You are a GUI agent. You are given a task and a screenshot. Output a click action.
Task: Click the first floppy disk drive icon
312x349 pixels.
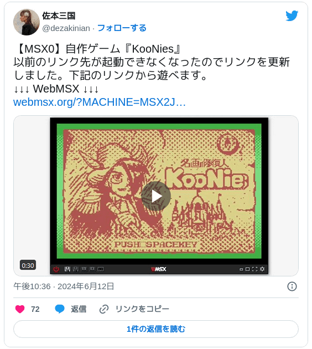point(67,269)
